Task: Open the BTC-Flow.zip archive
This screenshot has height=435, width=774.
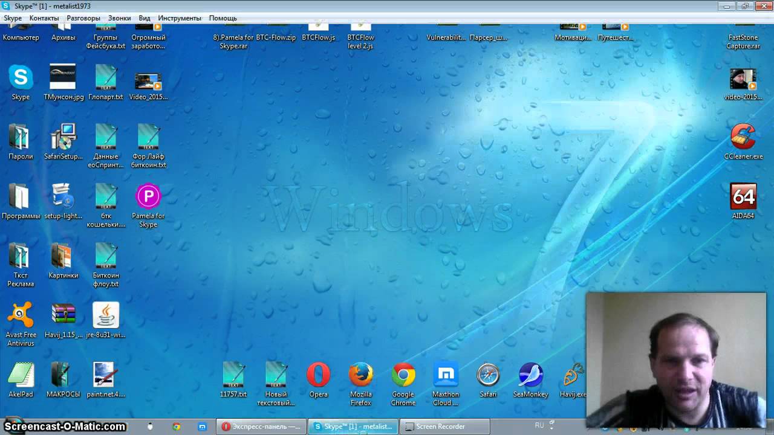Action: pos(276,33)
